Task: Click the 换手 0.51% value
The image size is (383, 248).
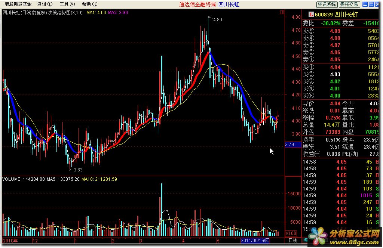Action: point(333,140)
